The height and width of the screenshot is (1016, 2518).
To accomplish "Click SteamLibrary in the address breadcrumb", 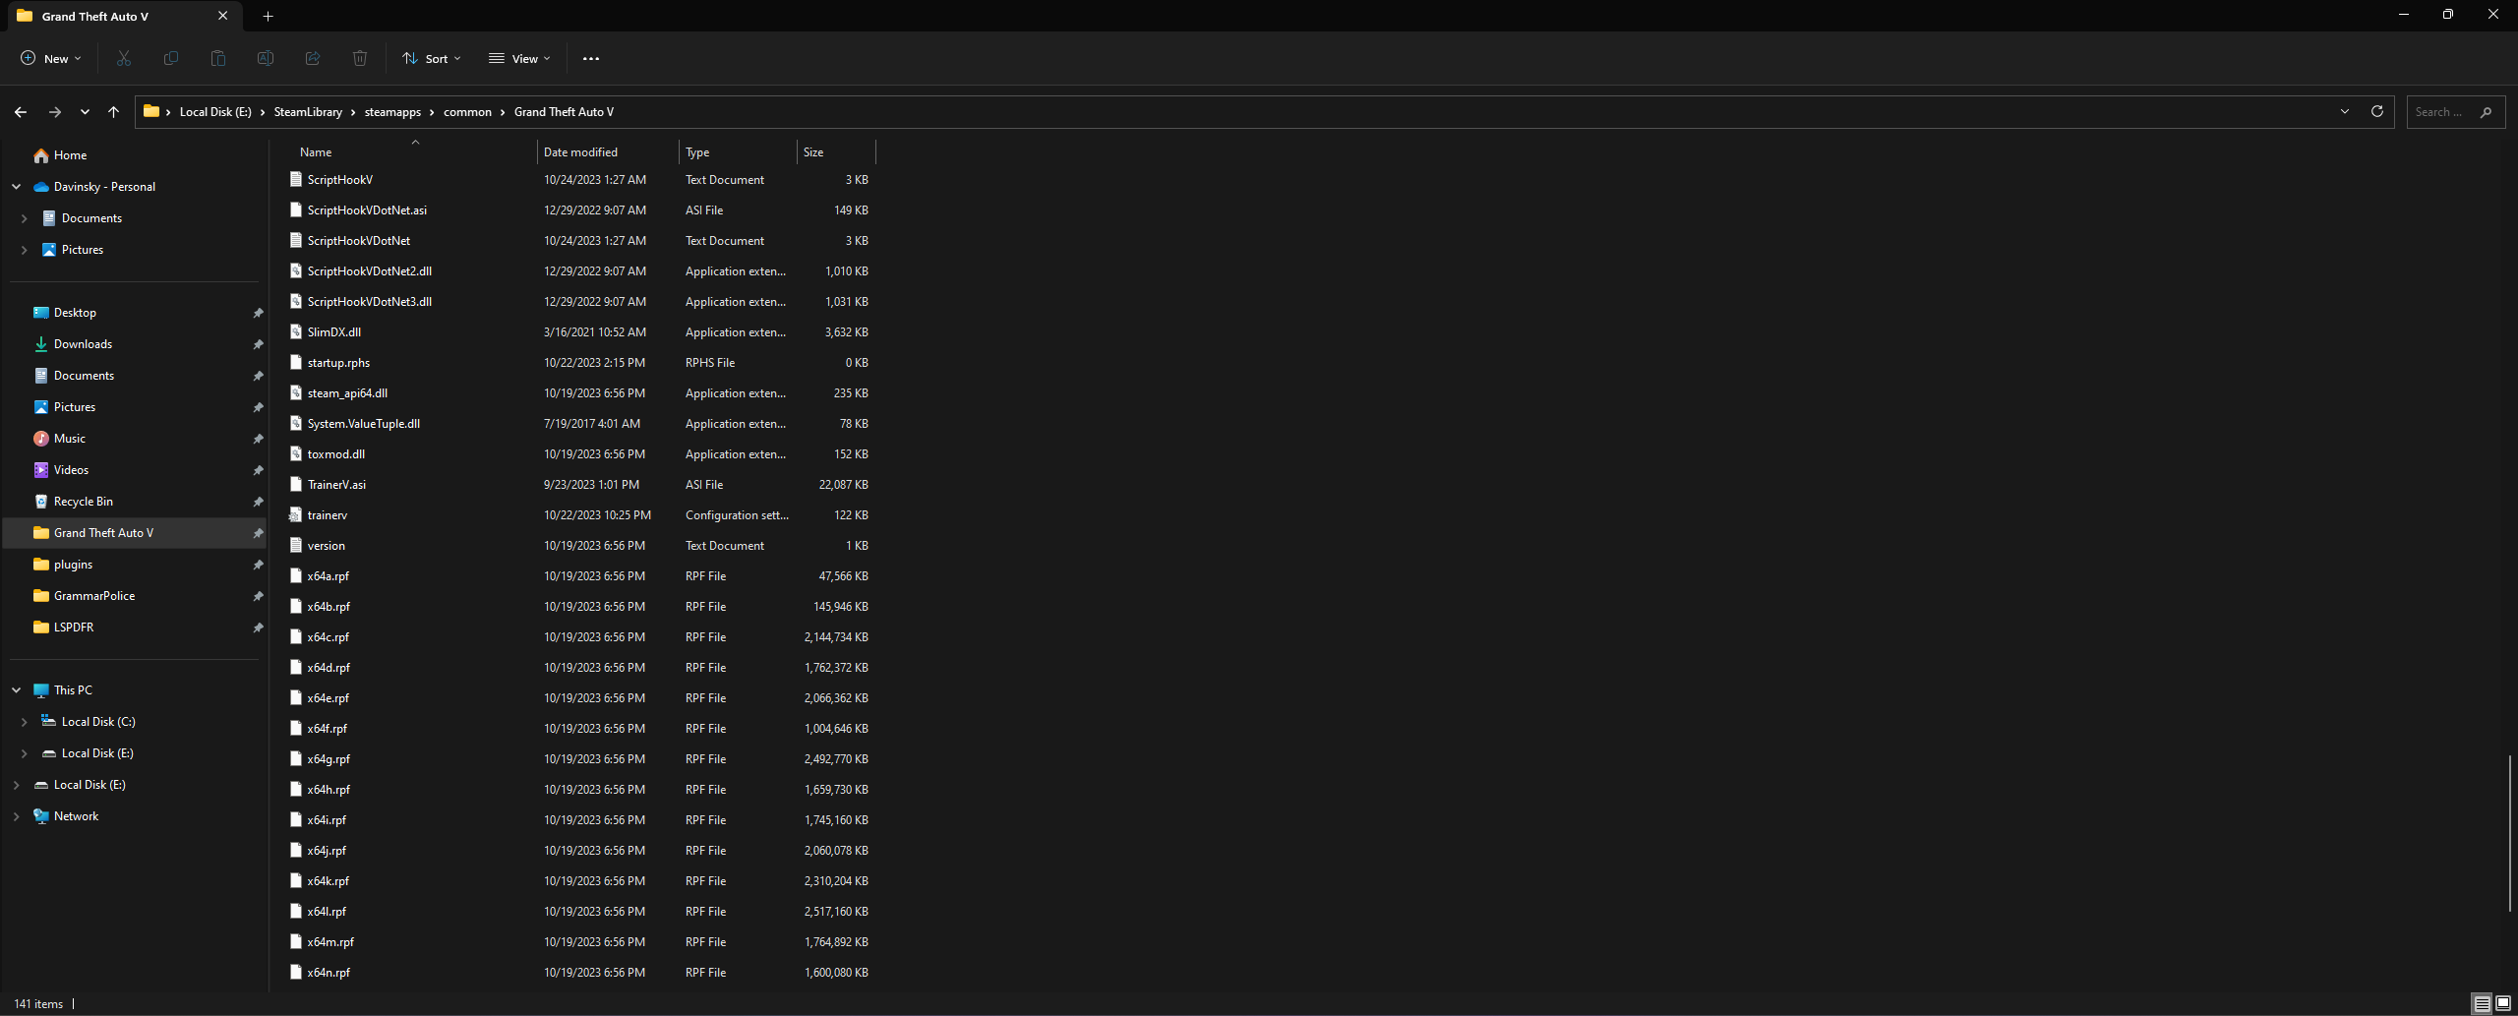I will [308, 112].
